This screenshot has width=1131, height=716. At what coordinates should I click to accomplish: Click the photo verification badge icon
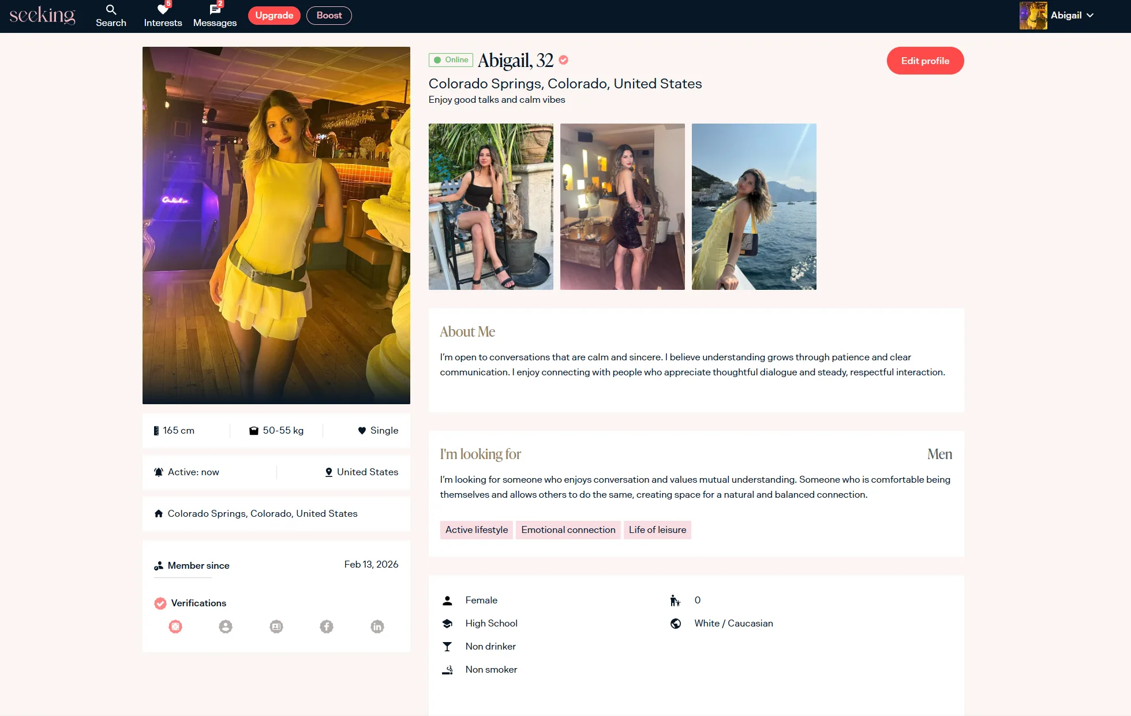pos(175,626)
